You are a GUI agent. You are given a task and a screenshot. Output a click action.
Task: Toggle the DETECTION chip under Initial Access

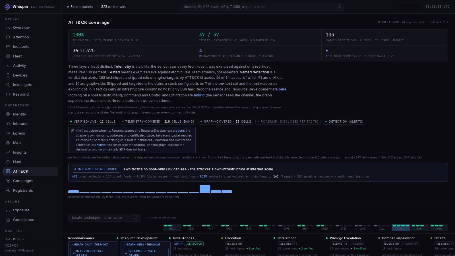195,244
